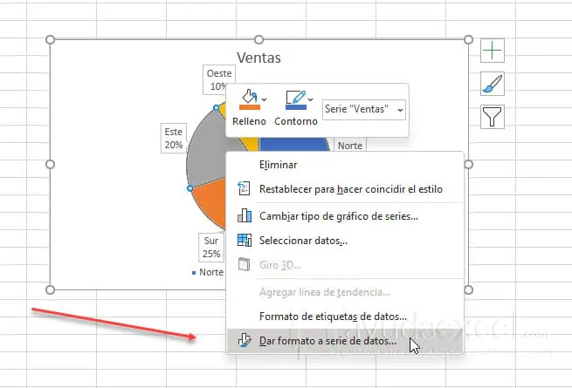Choose Eliminar from the context menu
This screenshot has height=388, width=572.
345,165
